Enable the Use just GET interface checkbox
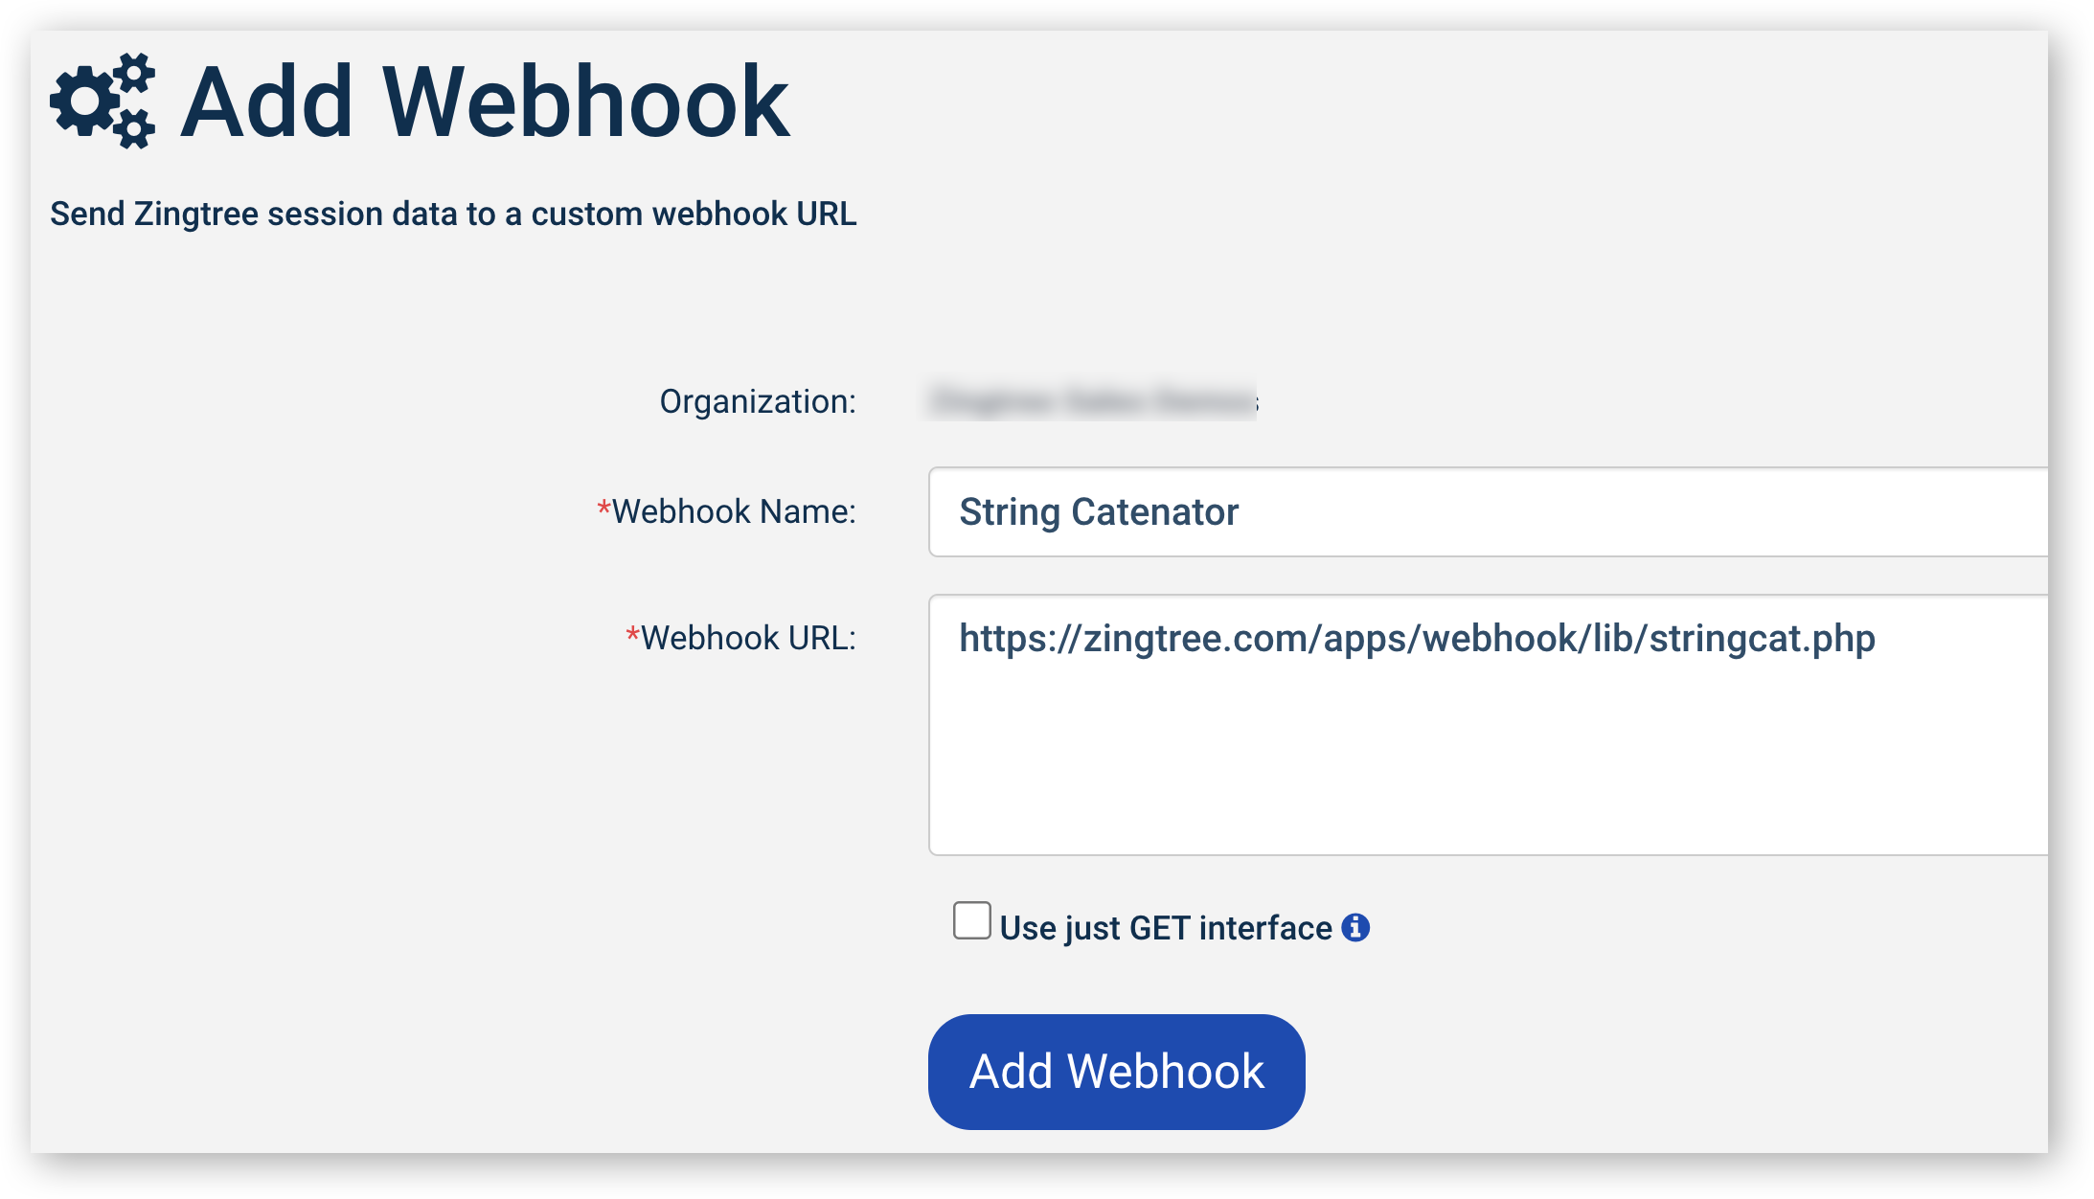The height and width of the screenshot is (1199, 2094). click(x=971, y=920)
